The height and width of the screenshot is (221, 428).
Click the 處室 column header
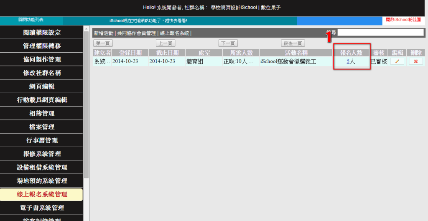(204, 53)
